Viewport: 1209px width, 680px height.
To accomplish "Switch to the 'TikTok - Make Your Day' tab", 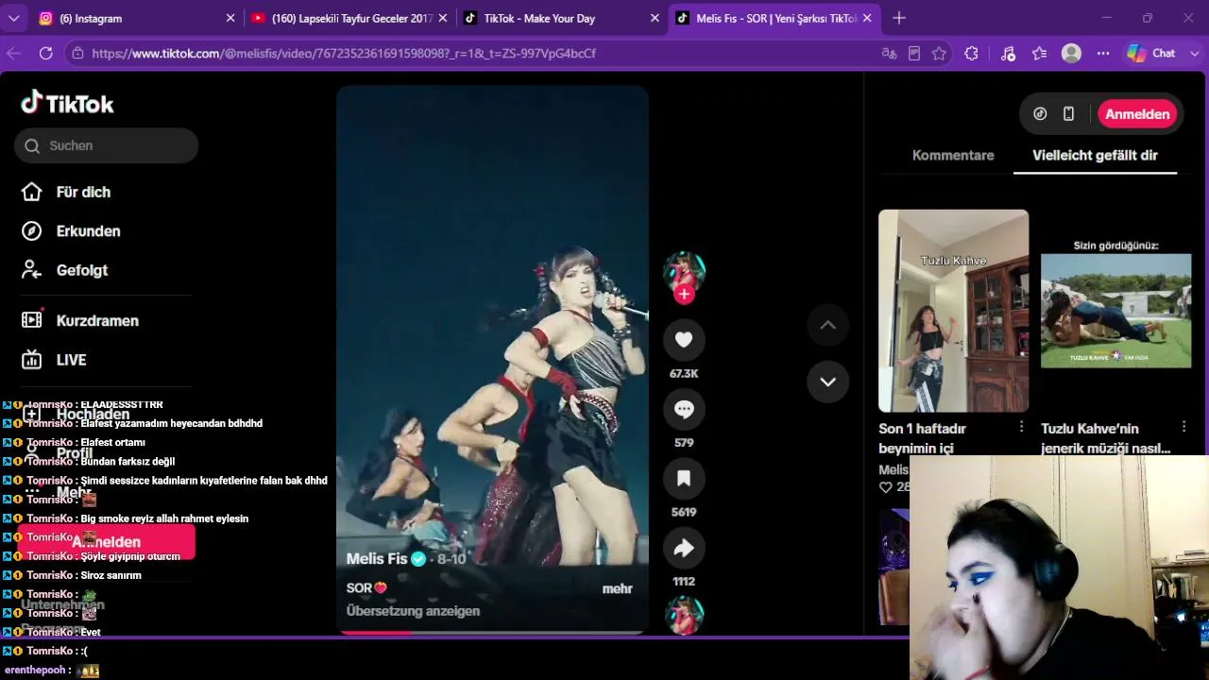I will 562,18.
